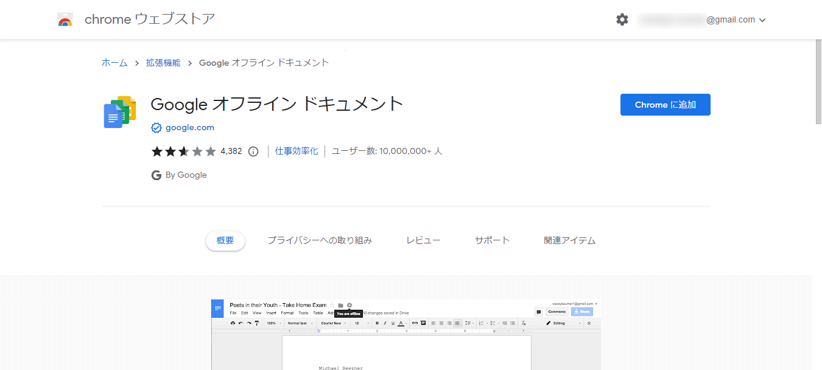Screen dimensions: 822x370
Task: Open the Courier New font dropdown
Action: click(332, 323)
